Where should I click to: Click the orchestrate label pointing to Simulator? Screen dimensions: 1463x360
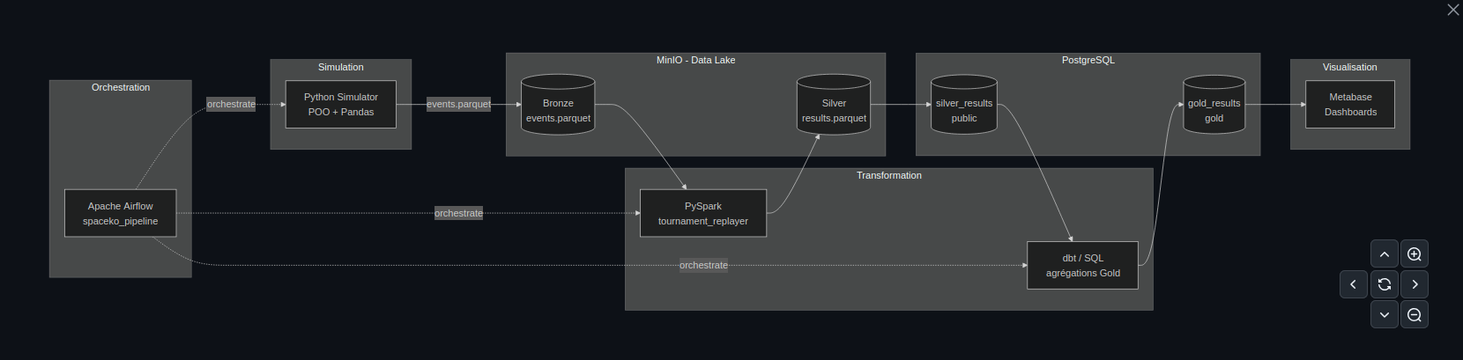coord(231,104)
